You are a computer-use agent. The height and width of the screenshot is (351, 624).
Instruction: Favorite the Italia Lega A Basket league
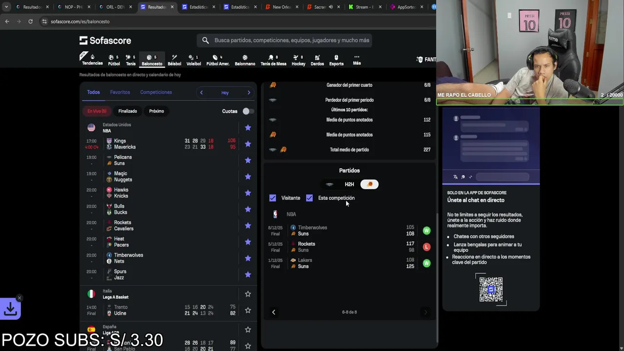(x=248, y=294)
